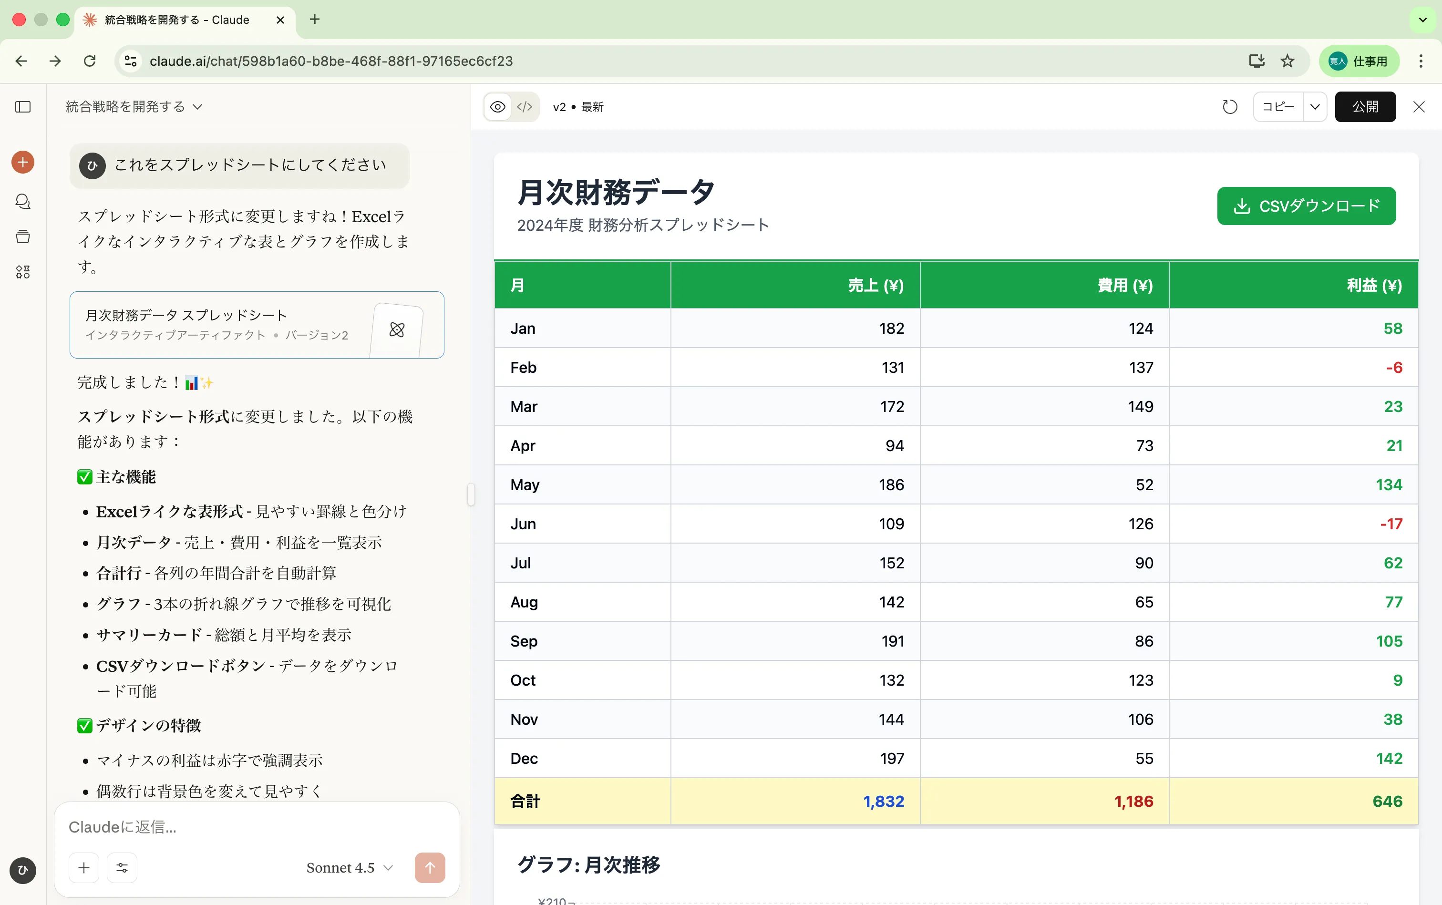Open the Sonnet 4.5 model selector

tap(350, 868)
